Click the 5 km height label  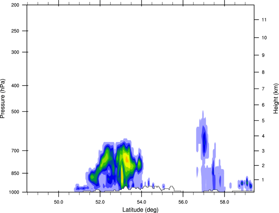[x=263, y=121]
